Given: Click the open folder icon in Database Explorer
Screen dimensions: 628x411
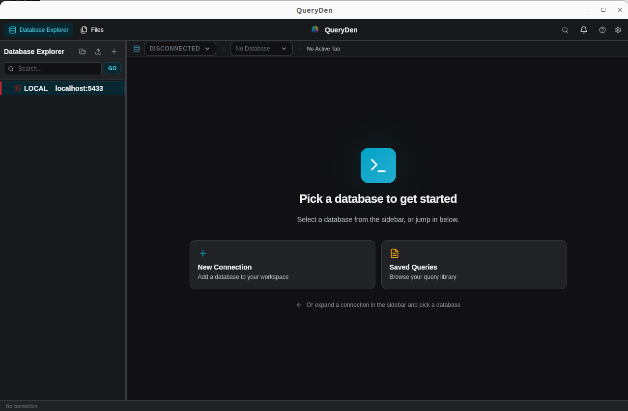Looking at the screenshot, I should tap(83, 52).
